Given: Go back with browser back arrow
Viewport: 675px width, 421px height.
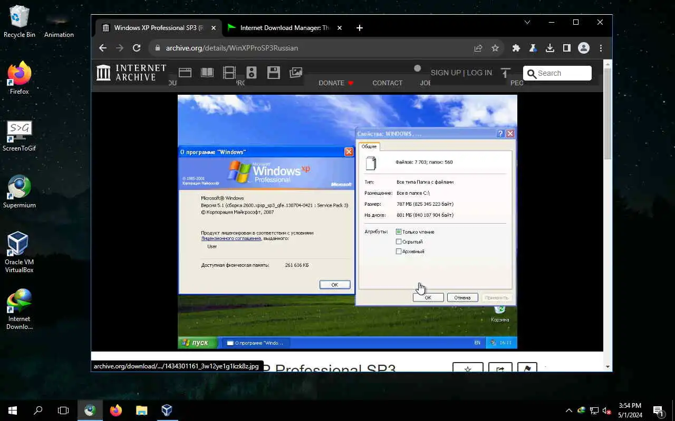Looking at the screenshot, I should coord(103,48).
